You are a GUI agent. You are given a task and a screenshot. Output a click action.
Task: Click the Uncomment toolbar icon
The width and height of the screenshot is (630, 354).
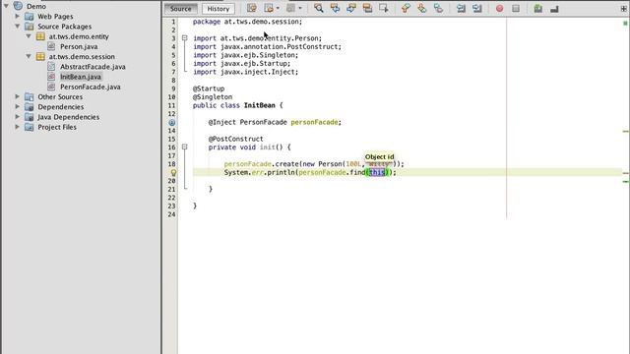pos(554,9)
